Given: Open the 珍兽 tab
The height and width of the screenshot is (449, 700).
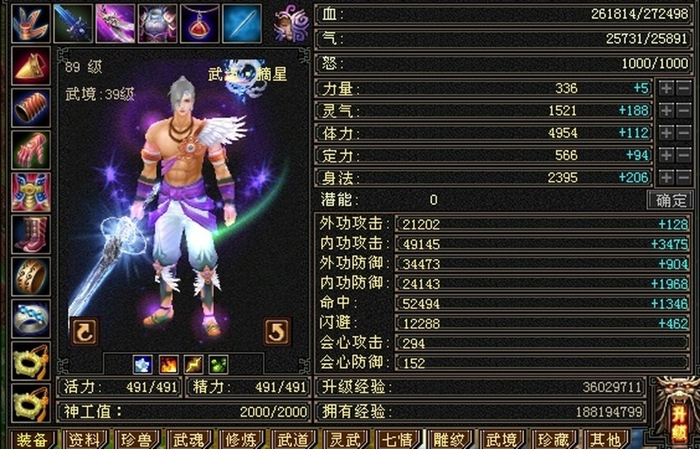Looking at the screenshot, I should tap(136, 439).
